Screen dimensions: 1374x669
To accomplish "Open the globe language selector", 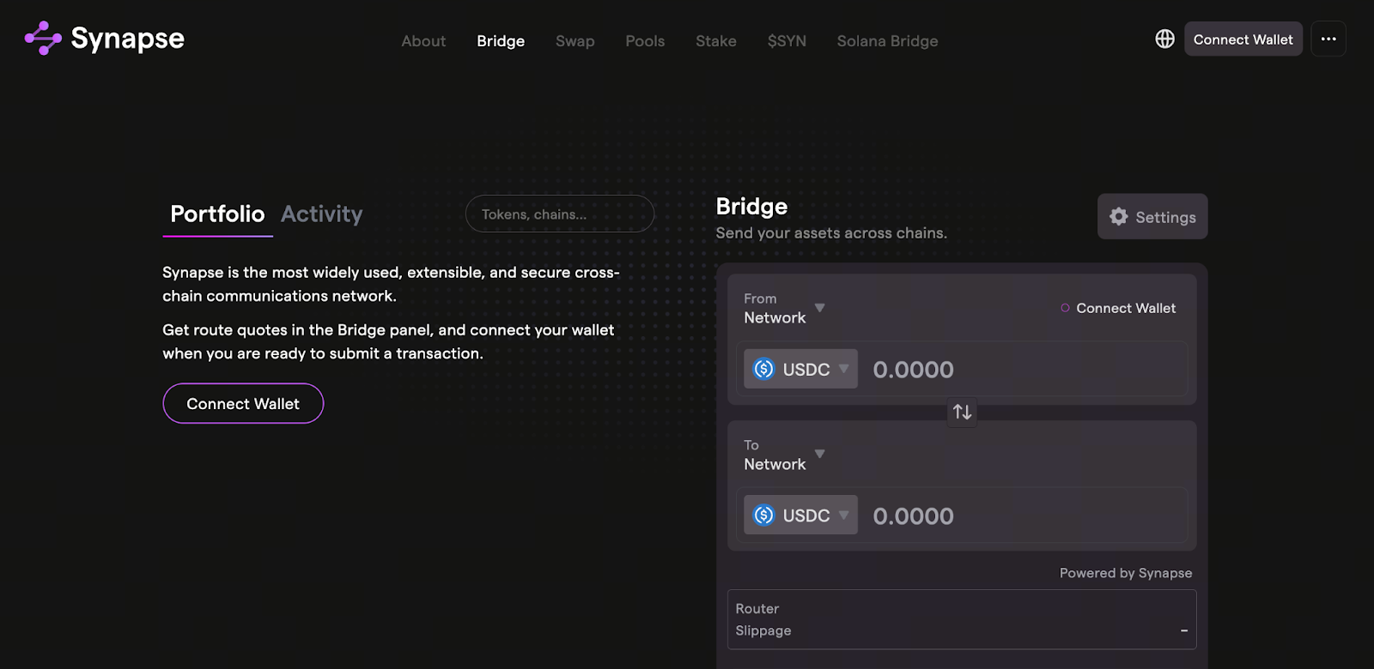I will click(1164, 39).
